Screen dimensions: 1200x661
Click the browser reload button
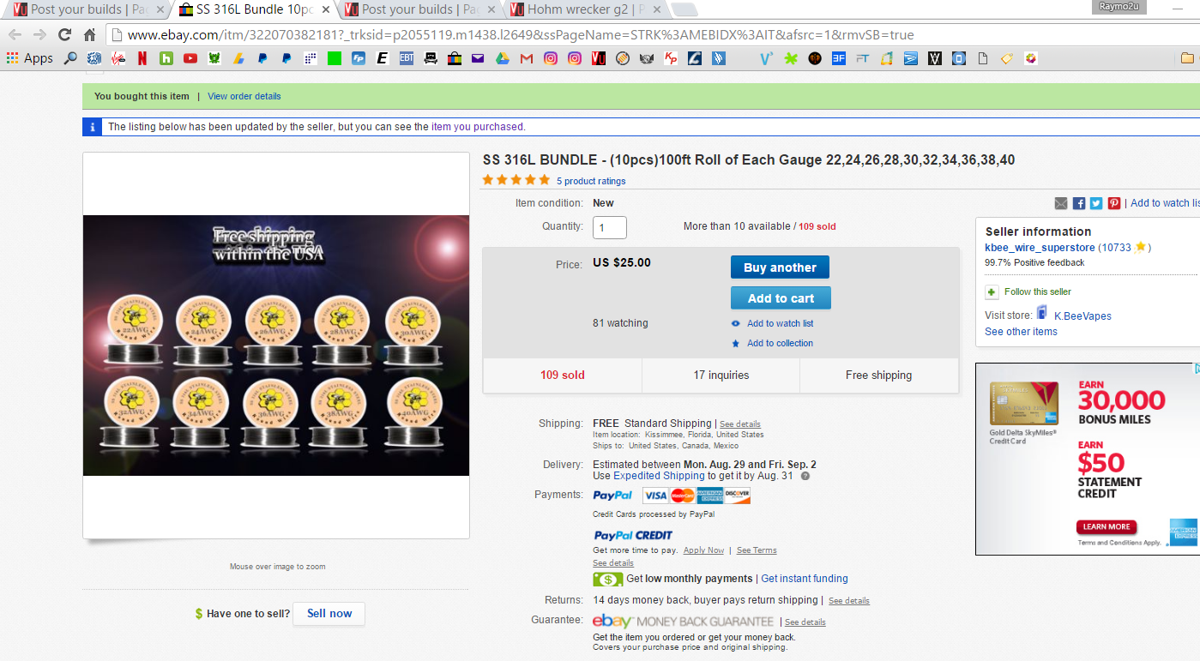coord(64,35)
